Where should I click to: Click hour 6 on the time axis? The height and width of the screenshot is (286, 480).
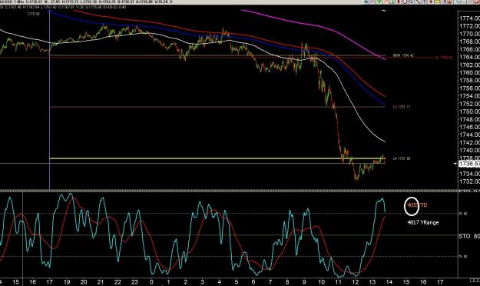click(253, 282)
